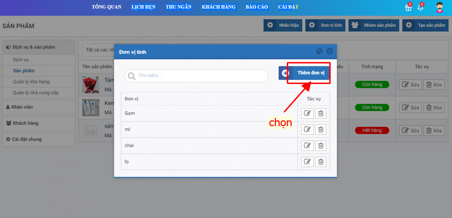Click the edit icon for Gam unit

click(307, 113)
